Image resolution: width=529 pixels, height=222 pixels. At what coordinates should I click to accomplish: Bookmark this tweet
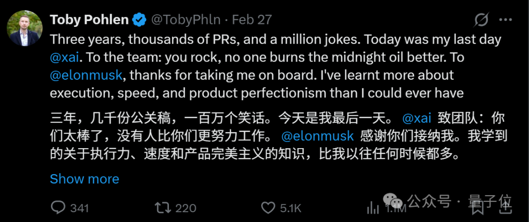[x=479, y=207]
